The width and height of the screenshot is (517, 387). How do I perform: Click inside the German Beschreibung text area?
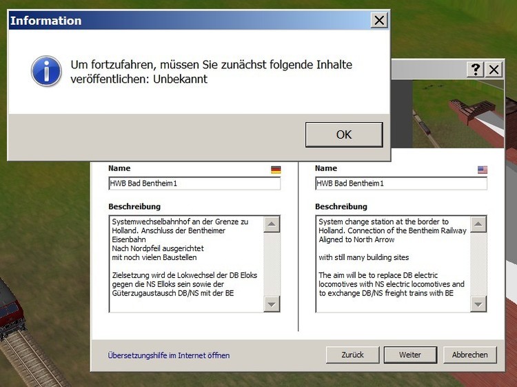point(186,264)
